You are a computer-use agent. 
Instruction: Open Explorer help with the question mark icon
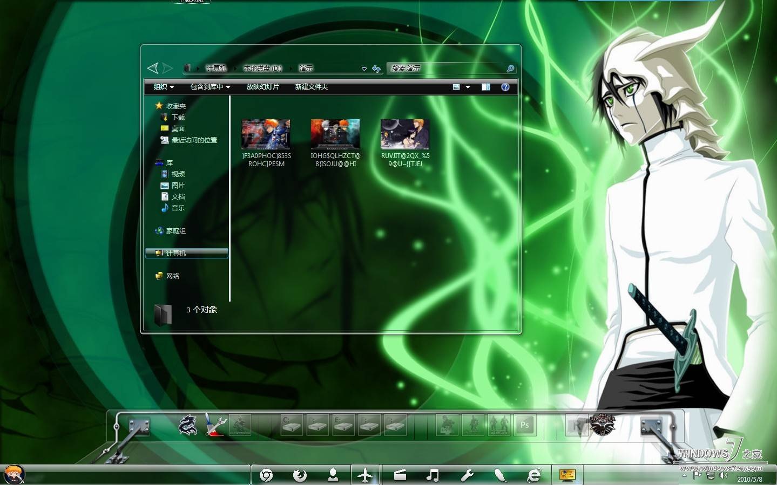pyautogui.click(x=505, y=87)
